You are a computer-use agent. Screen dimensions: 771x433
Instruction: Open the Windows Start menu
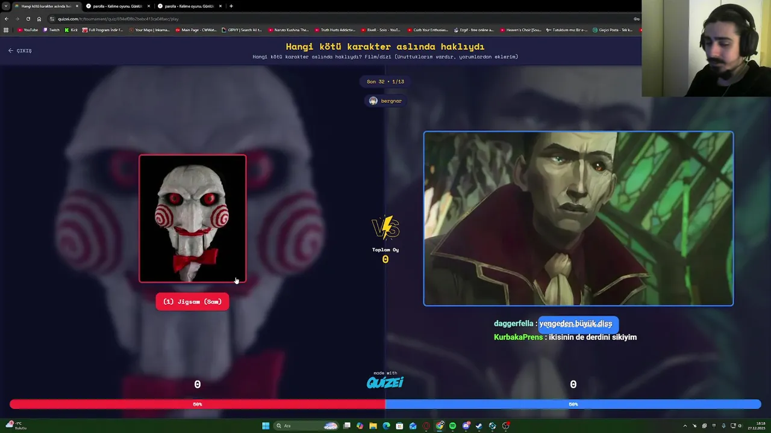266,426
